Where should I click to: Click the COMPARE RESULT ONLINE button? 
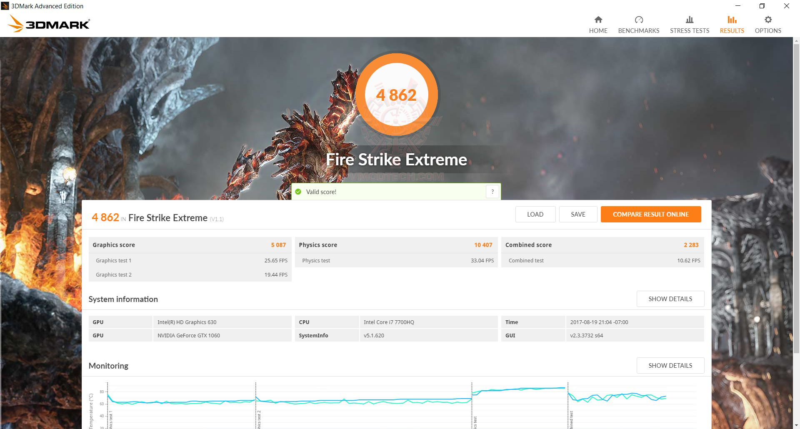pyautogui.click(x=650, y=214)
